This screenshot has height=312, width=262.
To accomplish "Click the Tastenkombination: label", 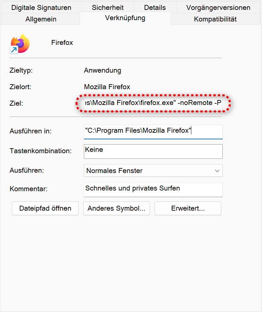I will click(x=41, y=151).
